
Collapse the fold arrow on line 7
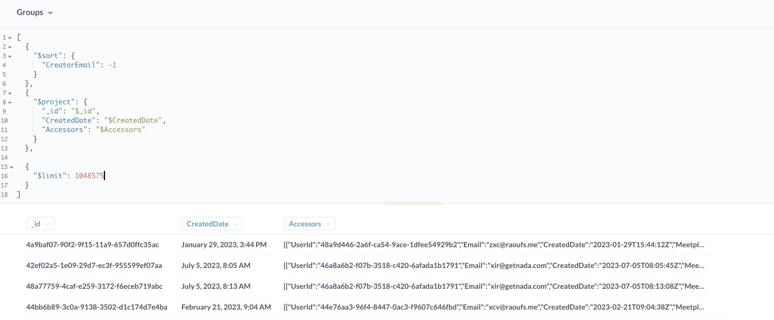click(x=10, y=94)
